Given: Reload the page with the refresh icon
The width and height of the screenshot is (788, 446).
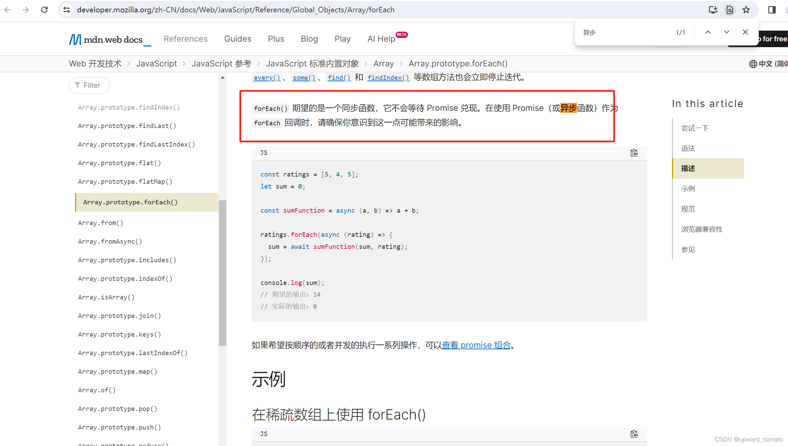Looking at the screenshot, I should (44, 10).
